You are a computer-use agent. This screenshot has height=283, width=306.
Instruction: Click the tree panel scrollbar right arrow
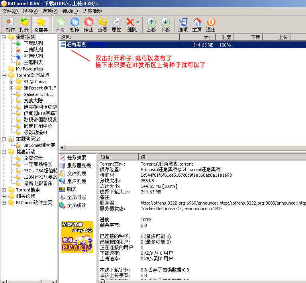[x=53, y=281]
